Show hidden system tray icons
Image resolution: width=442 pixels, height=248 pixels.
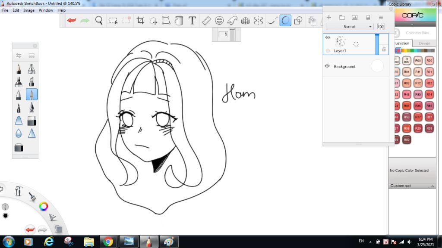(370, 242)
